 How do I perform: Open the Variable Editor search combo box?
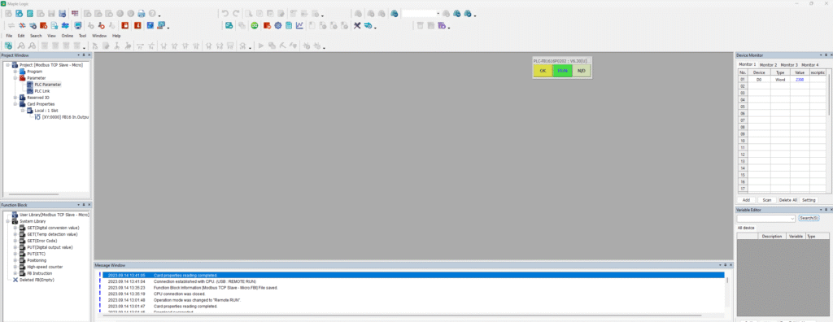766,219
